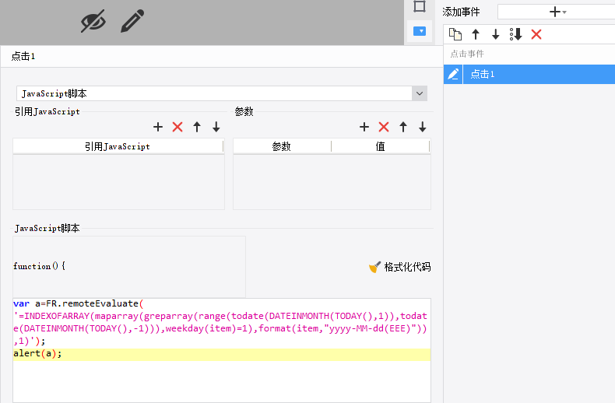The height and width of the screenshot is (403, 615).
Task: Click the alert(a); line in code editor
Action: (x=222, y=354)
